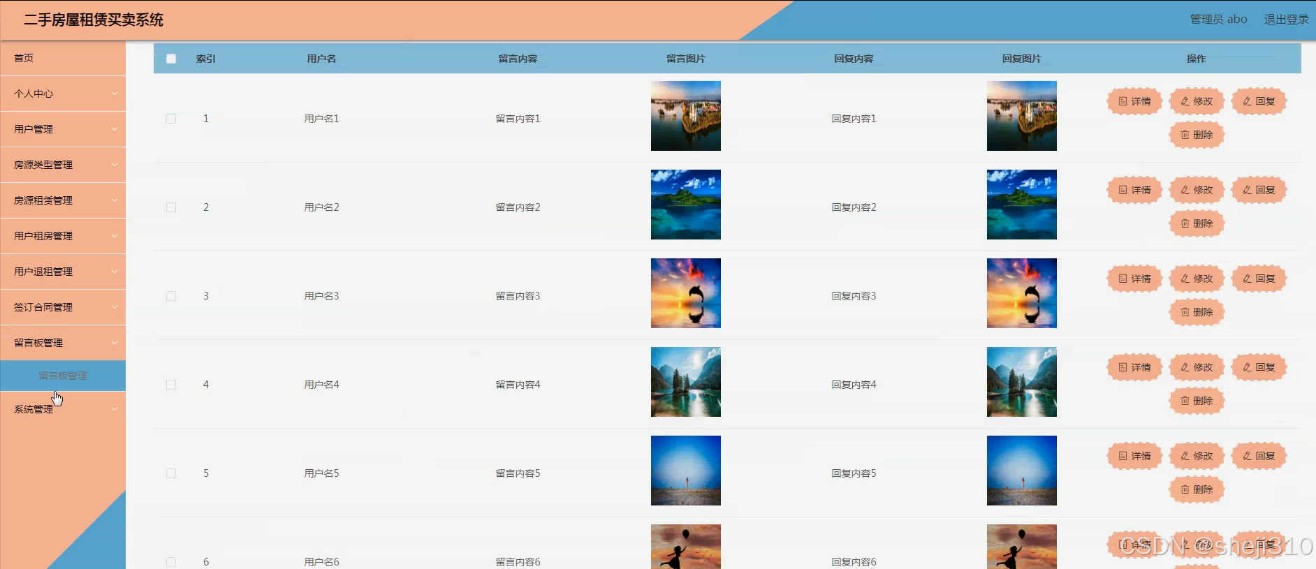
Task: Click the 管理员 abo account label
Action: (1218, 20)
